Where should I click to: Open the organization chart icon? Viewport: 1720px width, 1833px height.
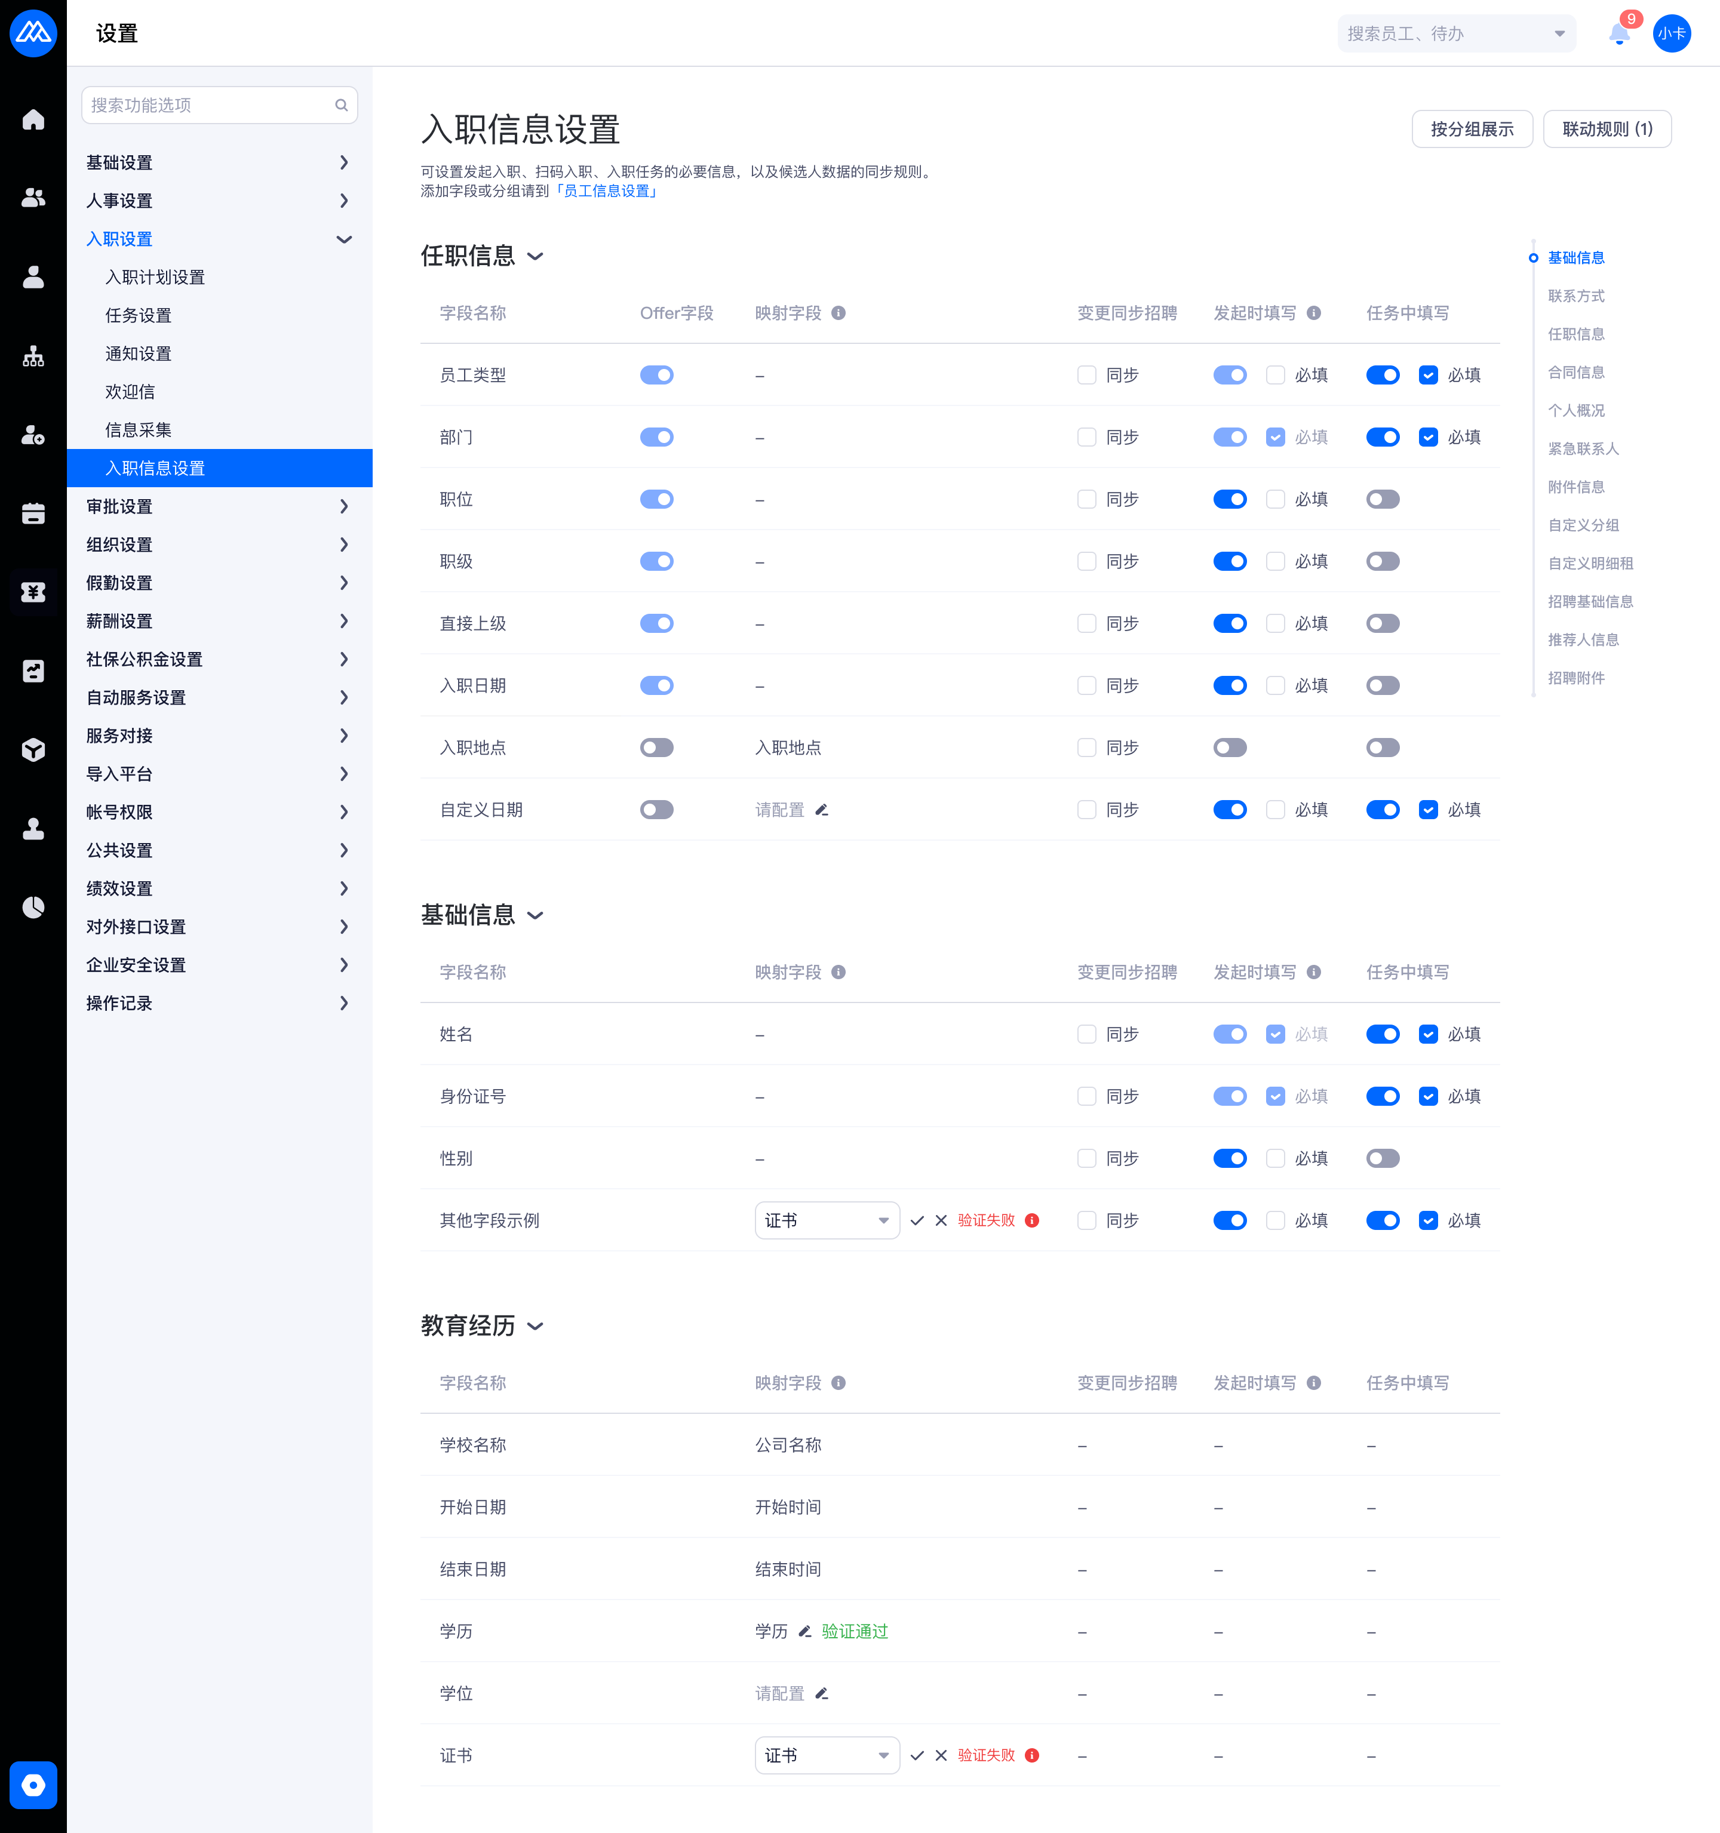(x=33, y=356)
